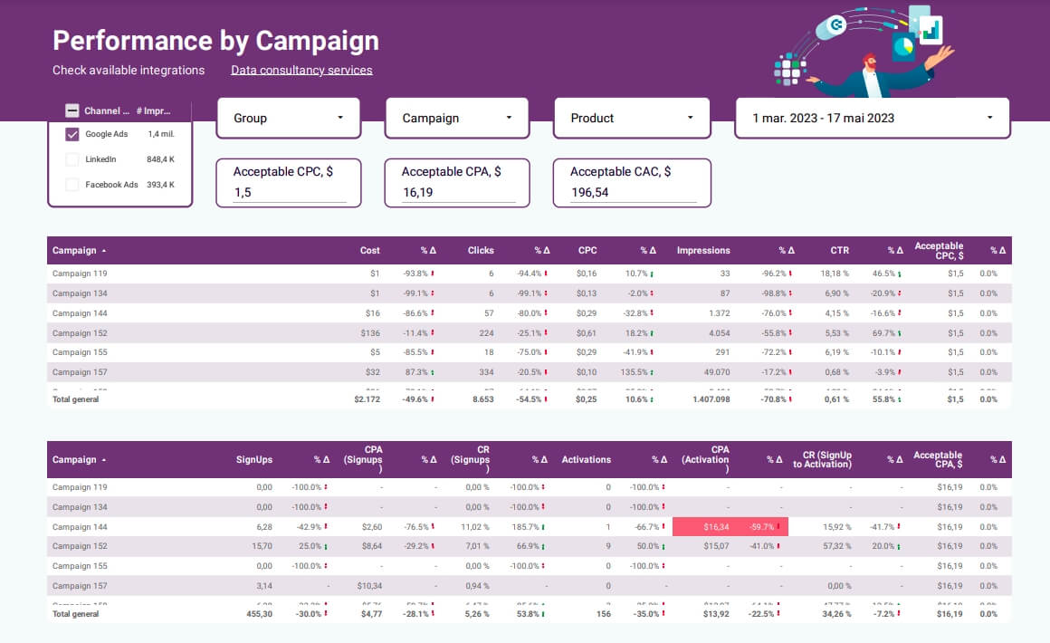
Task: Click the clear-selection icon in Channel filter header
Action: coord(72,110)
